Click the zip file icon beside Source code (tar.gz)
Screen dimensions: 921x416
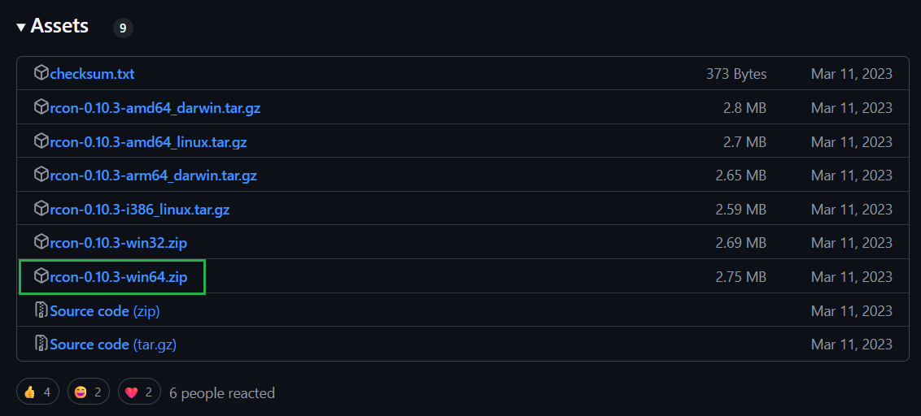tap(41, 343)
